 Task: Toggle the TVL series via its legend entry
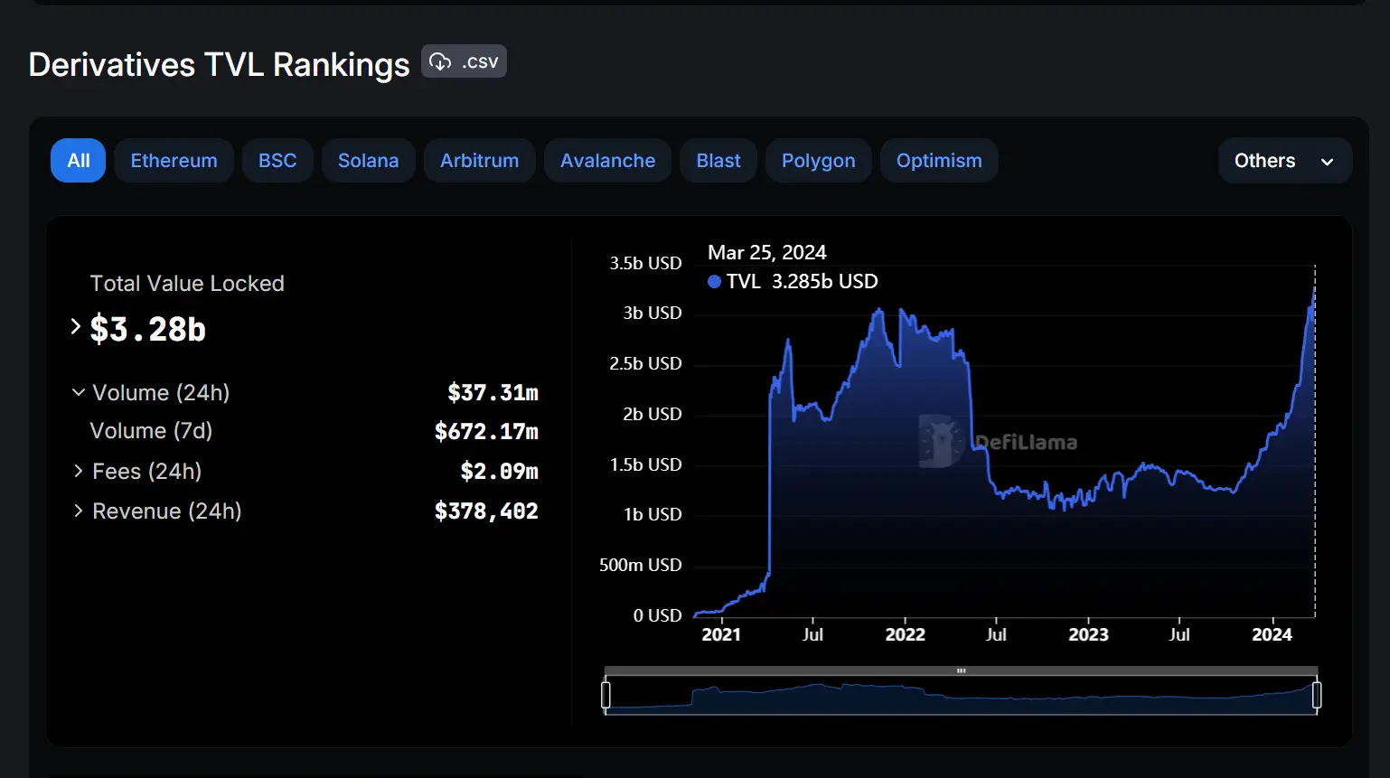[791, 281]
